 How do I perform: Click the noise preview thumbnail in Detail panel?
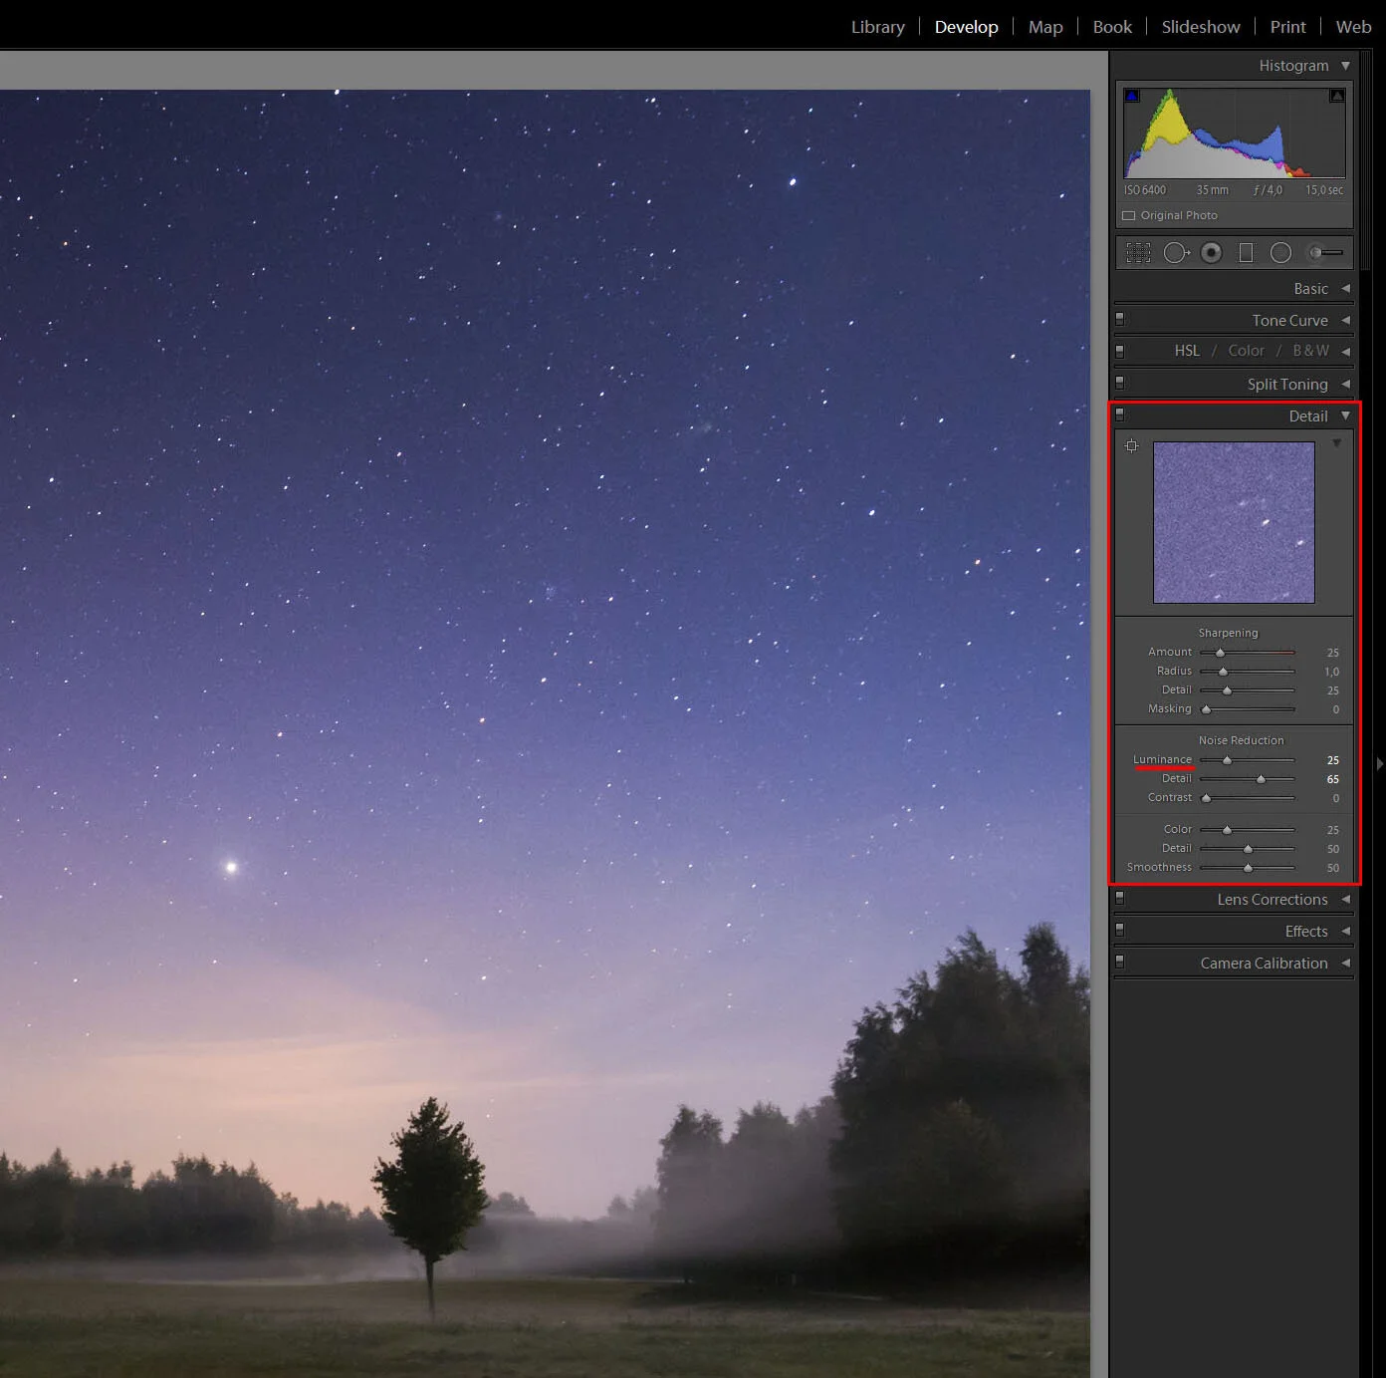click(x=1233, y=522)
